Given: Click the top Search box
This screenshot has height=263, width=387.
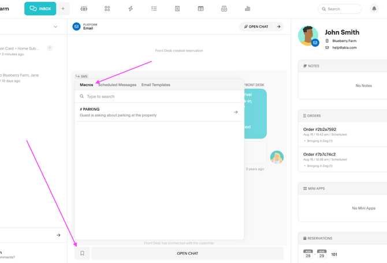Looking at the screenshot, I should tap(340, 9).
